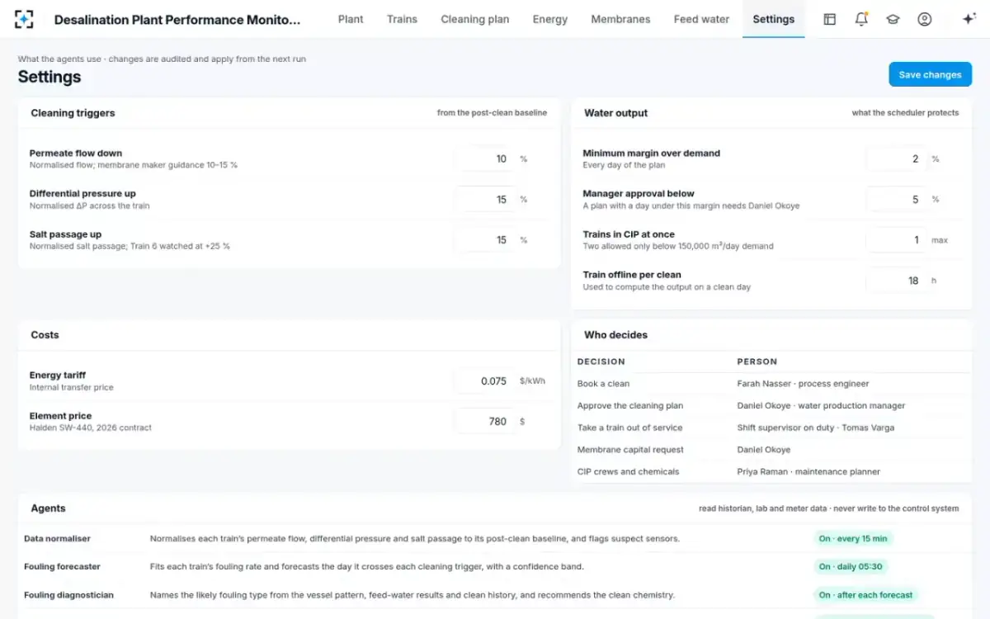Edit the Element price field
990x619 pixels.
click(484, 421)
